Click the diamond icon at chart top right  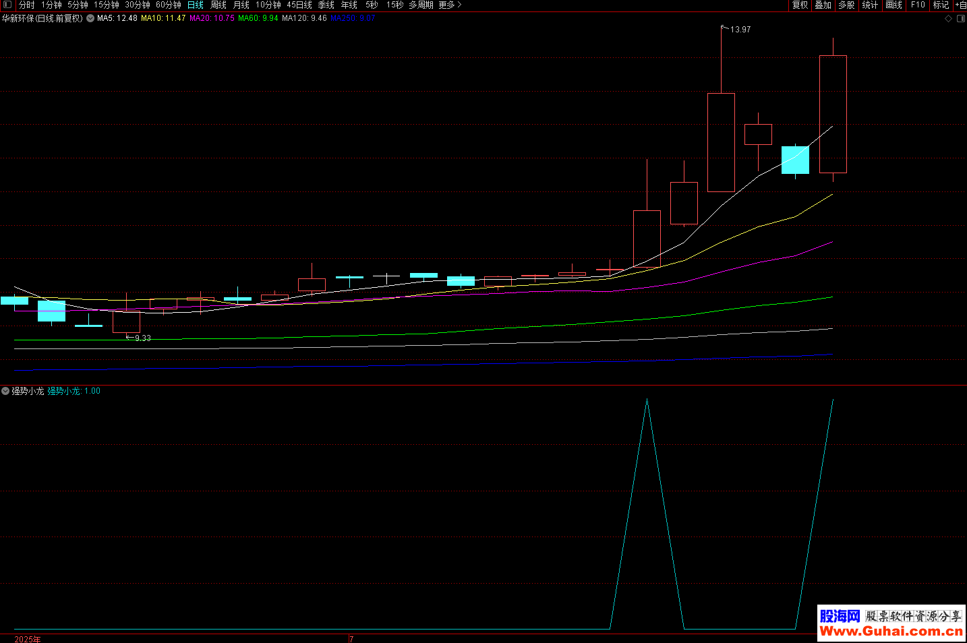[x=948, y=19]
